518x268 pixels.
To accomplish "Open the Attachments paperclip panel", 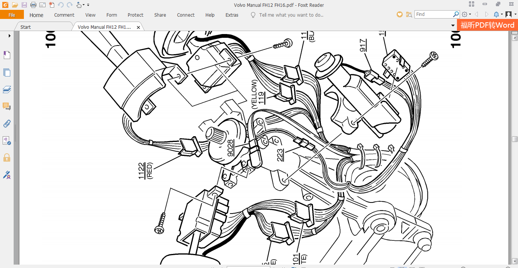I will click(7, 123).
